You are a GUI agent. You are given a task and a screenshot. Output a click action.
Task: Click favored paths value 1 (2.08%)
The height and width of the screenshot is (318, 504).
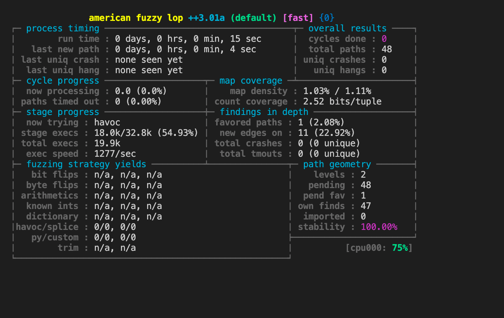point(321,122)
